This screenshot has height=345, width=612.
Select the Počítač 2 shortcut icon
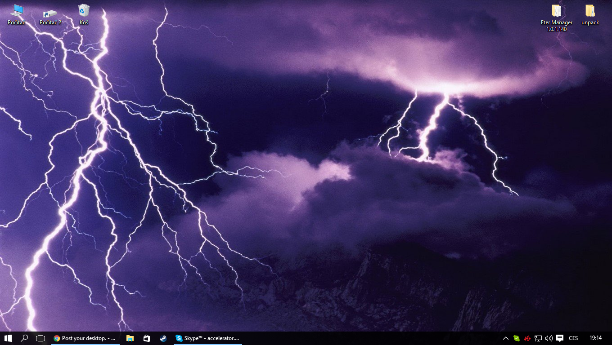tap(50, 14)
